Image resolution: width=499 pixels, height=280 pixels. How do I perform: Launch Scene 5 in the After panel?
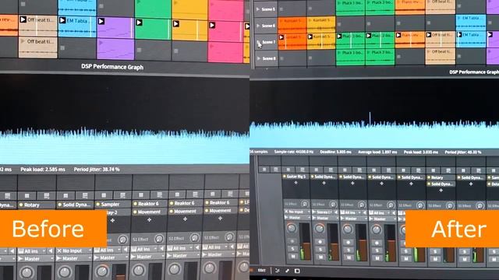(x=258, y=9)
